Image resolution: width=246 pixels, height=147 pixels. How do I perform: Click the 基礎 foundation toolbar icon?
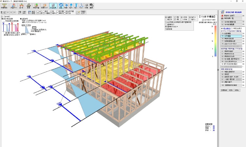coord(29,6)
